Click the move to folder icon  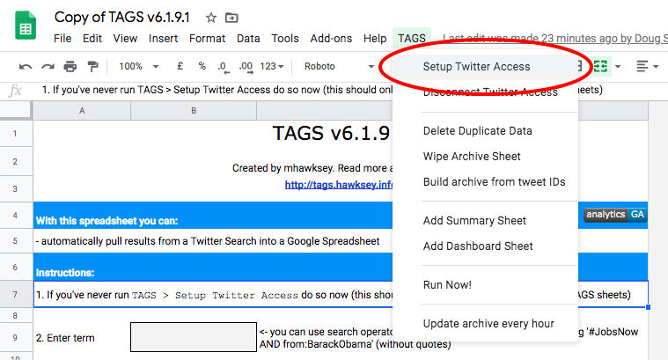coord(231,18)
